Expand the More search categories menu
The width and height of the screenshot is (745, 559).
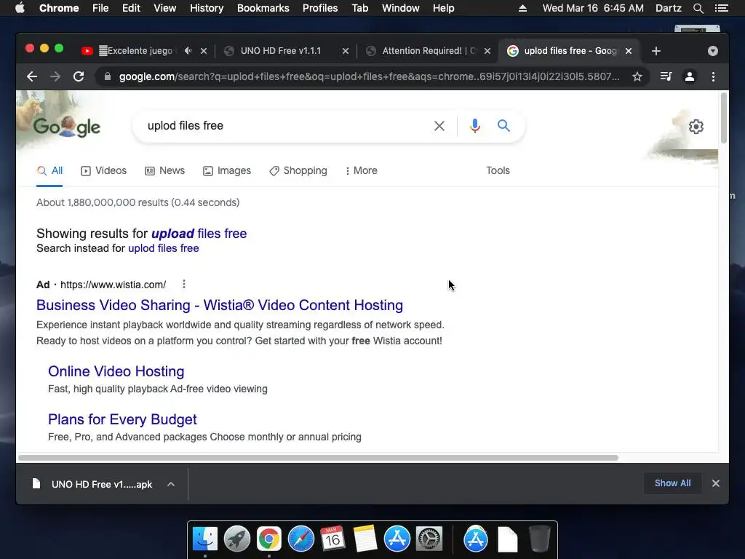point(361,170)
